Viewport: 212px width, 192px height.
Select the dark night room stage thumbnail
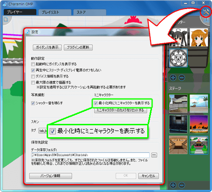[178, 124]
